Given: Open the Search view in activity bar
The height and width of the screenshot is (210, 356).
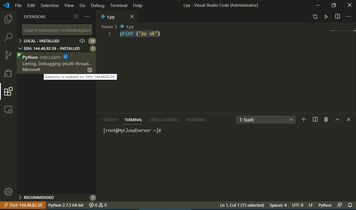Looking at the screenshot, I should tap(8, 37).
